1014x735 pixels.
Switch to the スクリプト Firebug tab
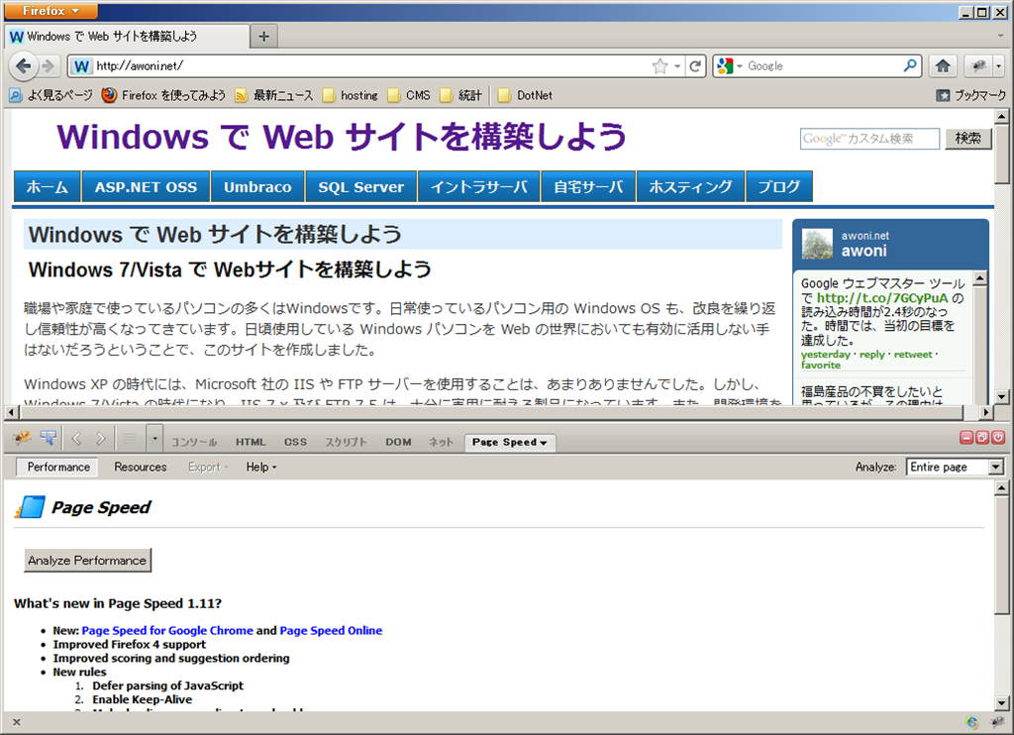click(x=346, y=442)
